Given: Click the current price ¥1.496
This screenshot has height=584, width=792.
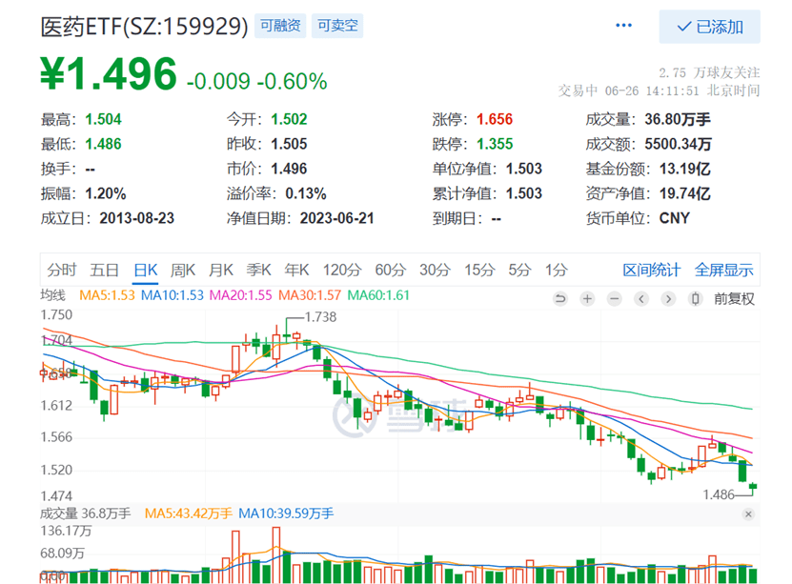Looking at the screenshot, I should (109, 74).
